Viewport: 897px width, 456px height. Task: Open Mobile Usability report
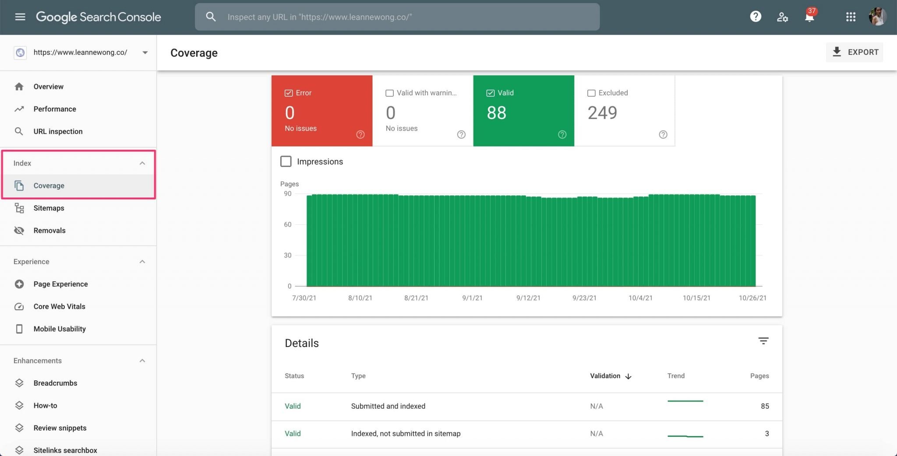(x=59, y=329)
